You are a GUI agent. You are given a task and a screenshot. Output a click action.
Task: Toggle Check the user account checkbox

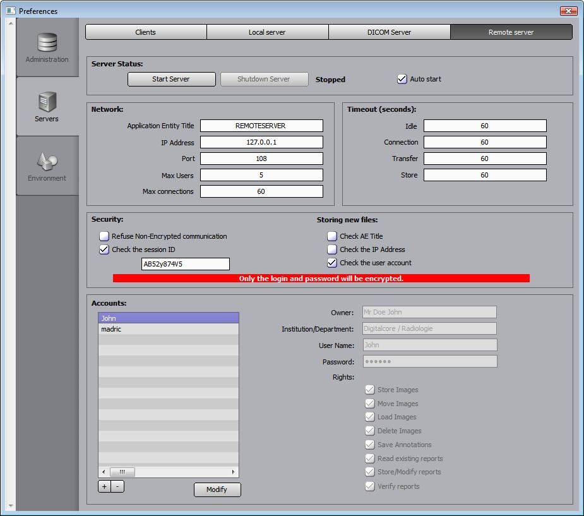[x=332, y=263]
